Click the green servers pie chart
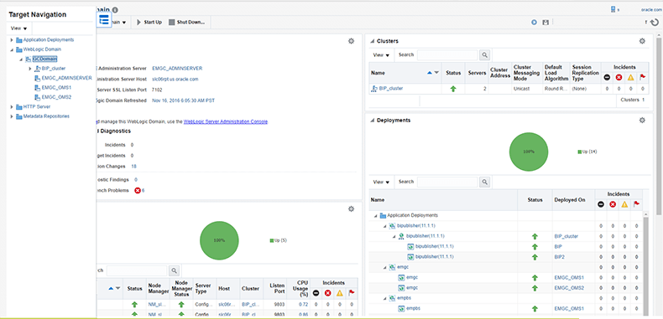The image size is (663, 319). (219, 240)
